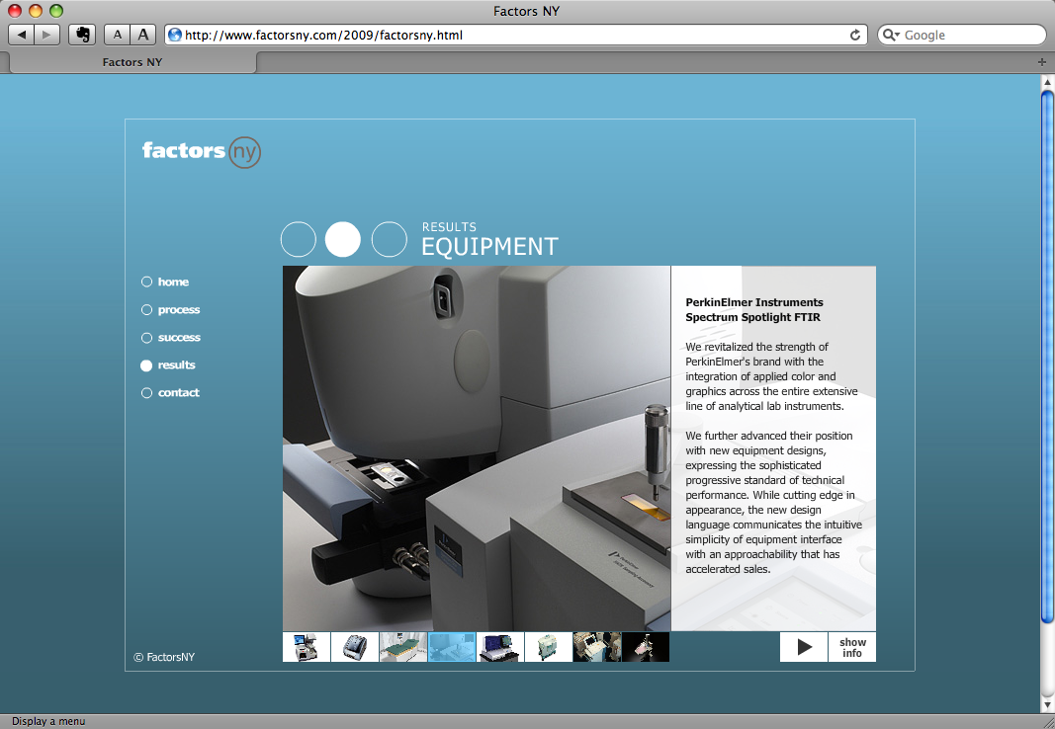This screenshot has height=729, width=1055.
Task: Click the scrollbar up arrow
Action: tap(1047, 81)
